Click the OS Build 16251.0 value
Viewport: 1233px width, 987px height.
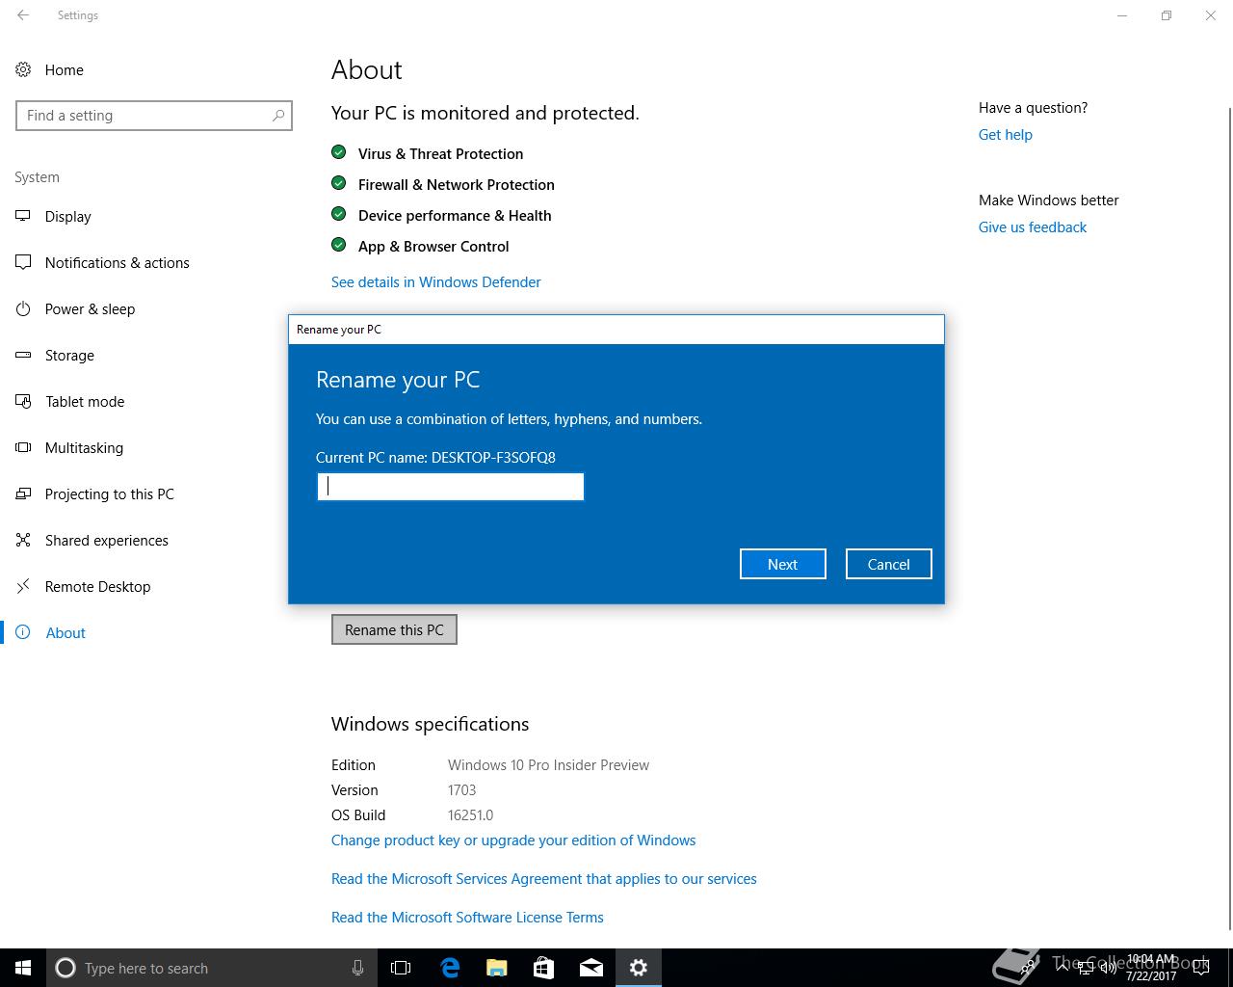[x=470, y=815]
